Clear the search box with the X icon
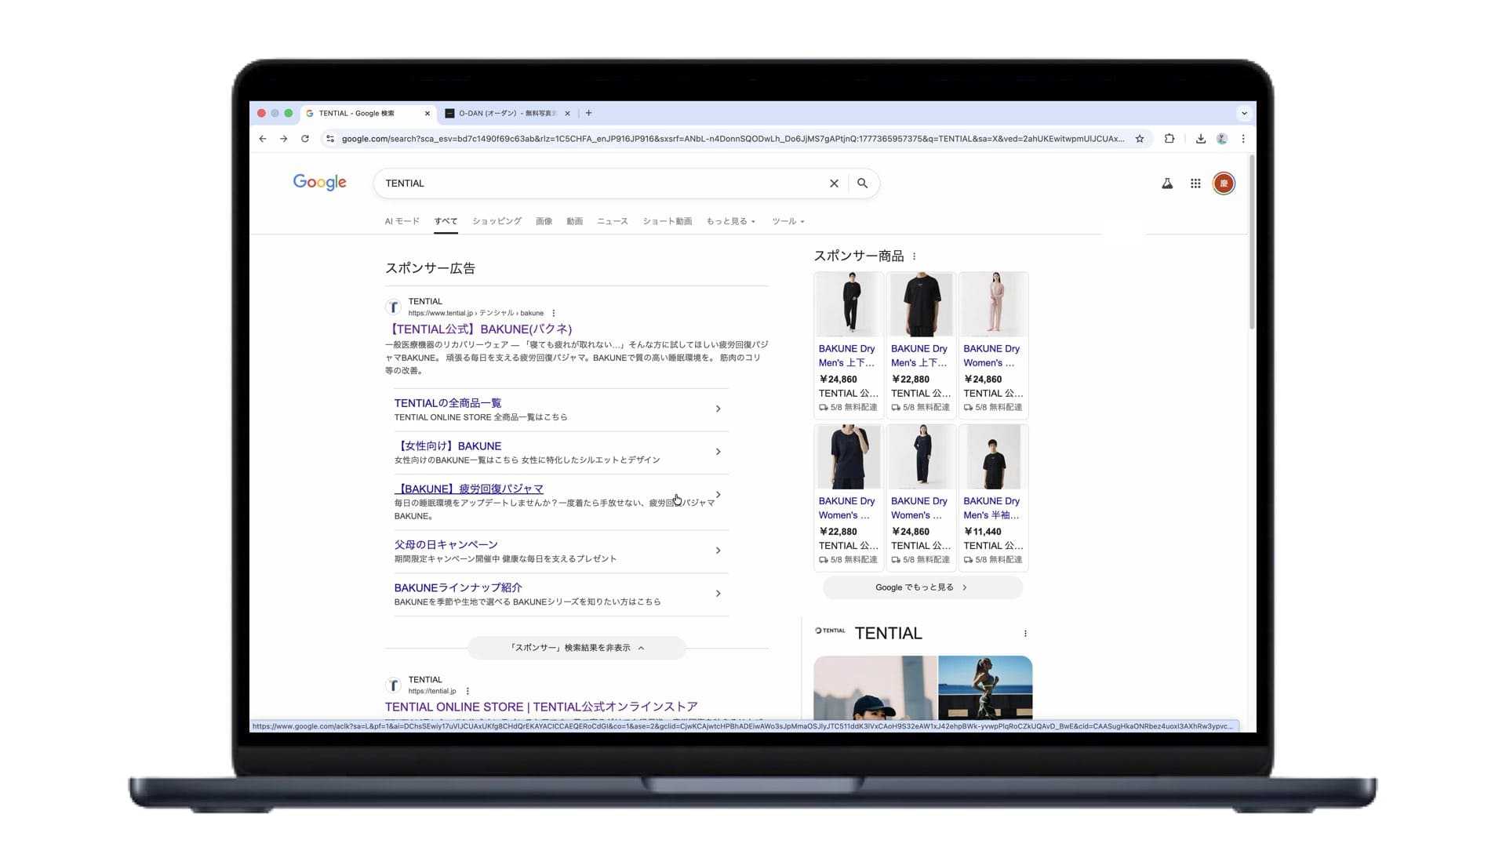Screen dimensions: 1506x847 tap(835, 184)
